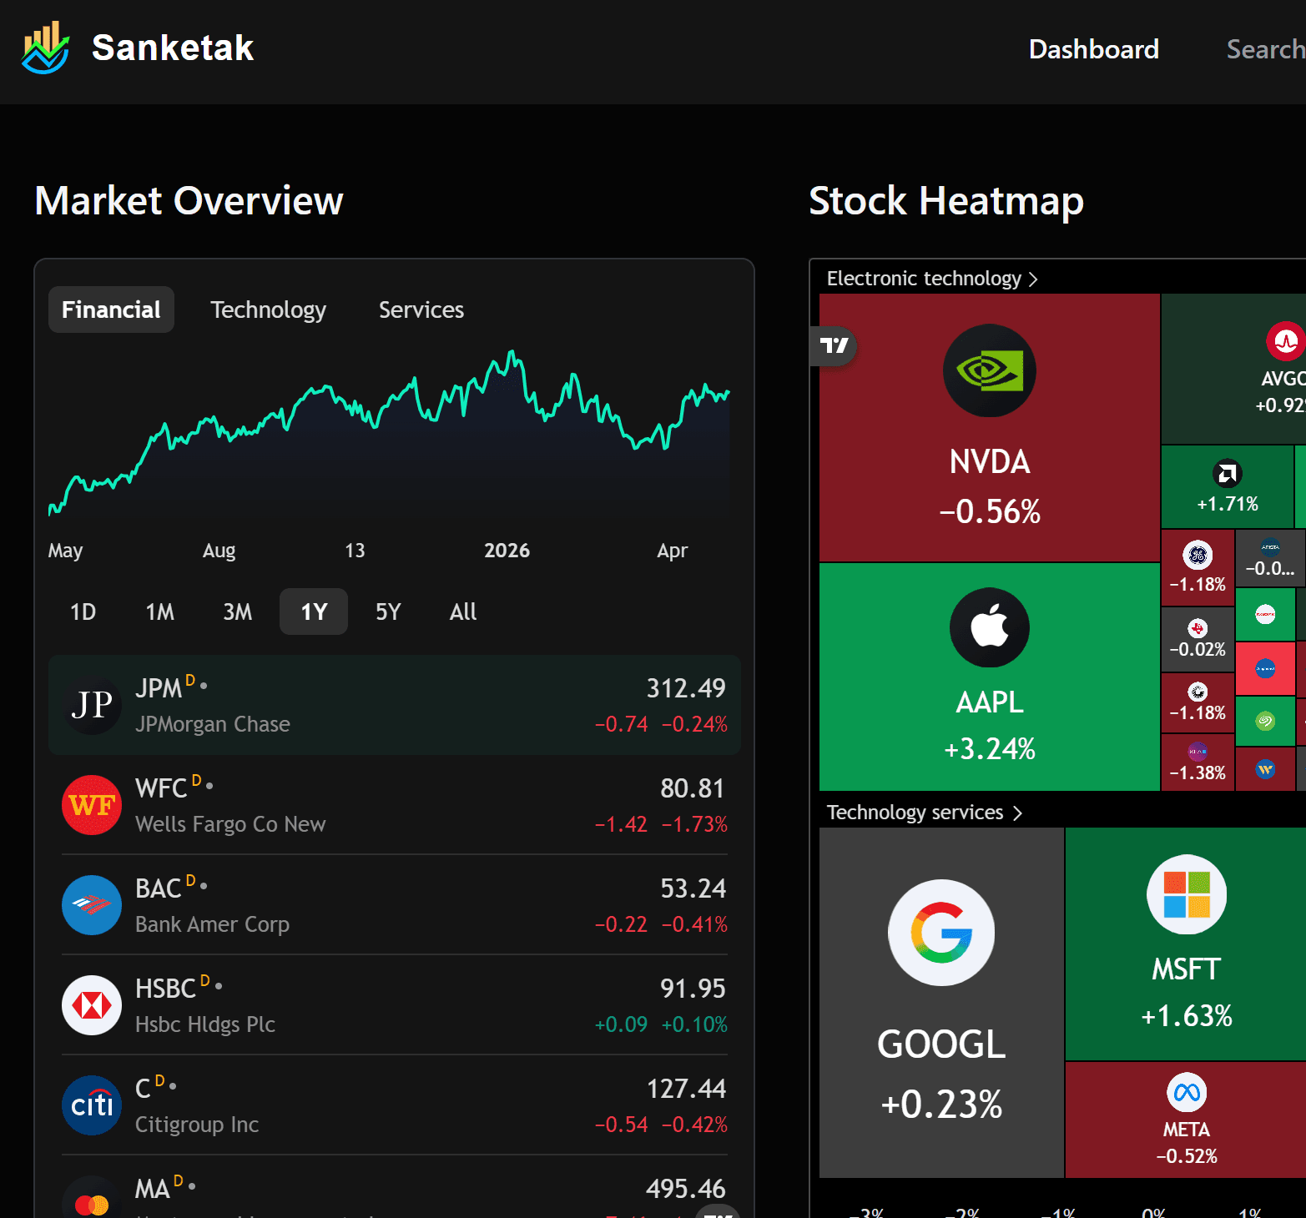Viewport: 1306px width, 1218px height.
Task: Switch to the Technology tab
Action: (x=268, y=310)
